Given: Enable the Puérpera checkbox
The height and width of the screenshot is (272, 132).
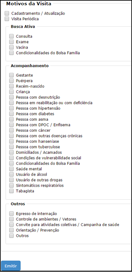Looking at the screenshot, I should point(11,81).
